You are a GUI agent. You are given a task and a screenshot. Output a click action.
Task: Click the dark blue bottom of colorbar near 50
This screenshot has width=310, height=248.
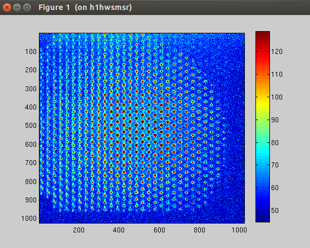point(263,214)
